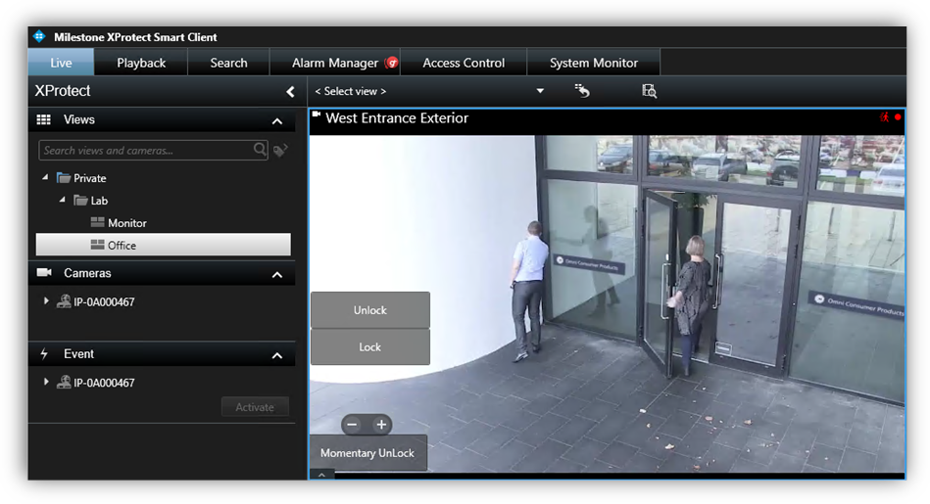Collapse the Views section
The width and height of the screenshot is (930, 504).
point(277,120)
